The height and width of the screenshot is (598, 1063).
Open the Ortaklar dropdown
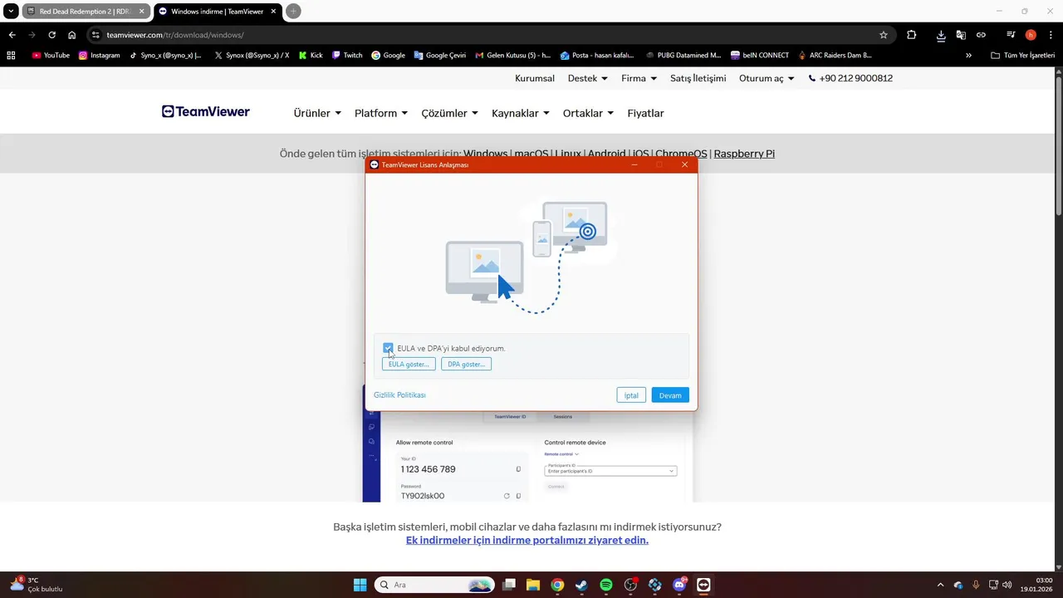coord(588,113)
